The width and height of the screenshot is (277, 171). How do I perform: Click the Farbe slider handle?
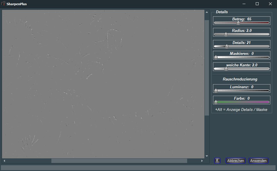tap(216, 102)
